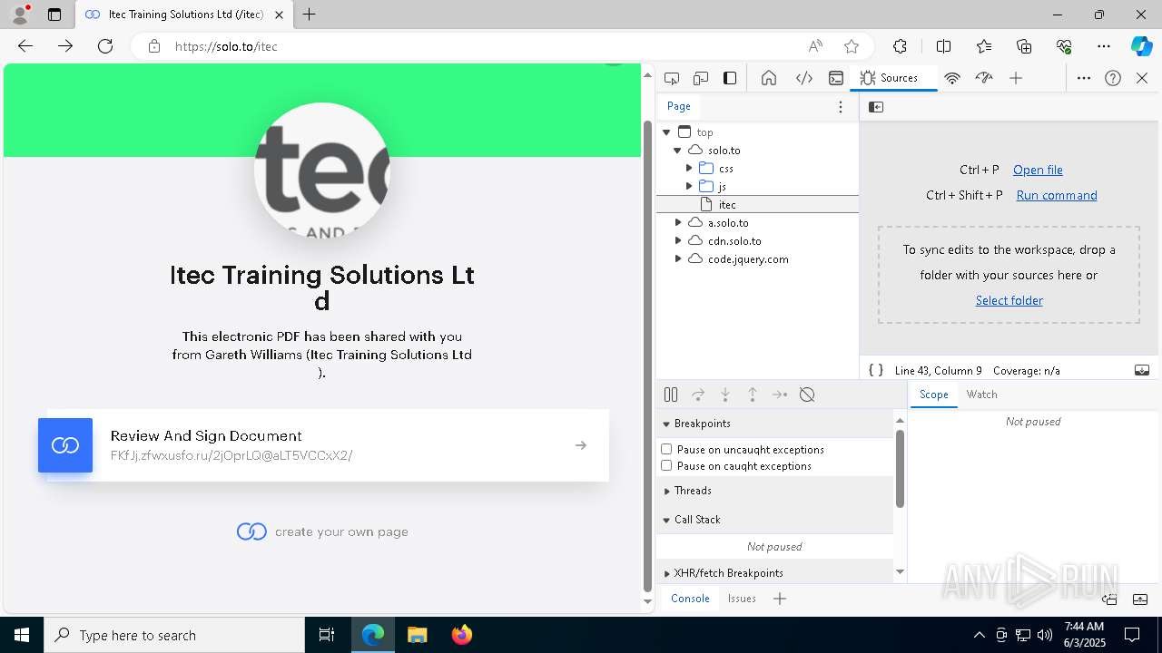
Task: Open the Elements panel code icon
Action: tap(804, 78)
